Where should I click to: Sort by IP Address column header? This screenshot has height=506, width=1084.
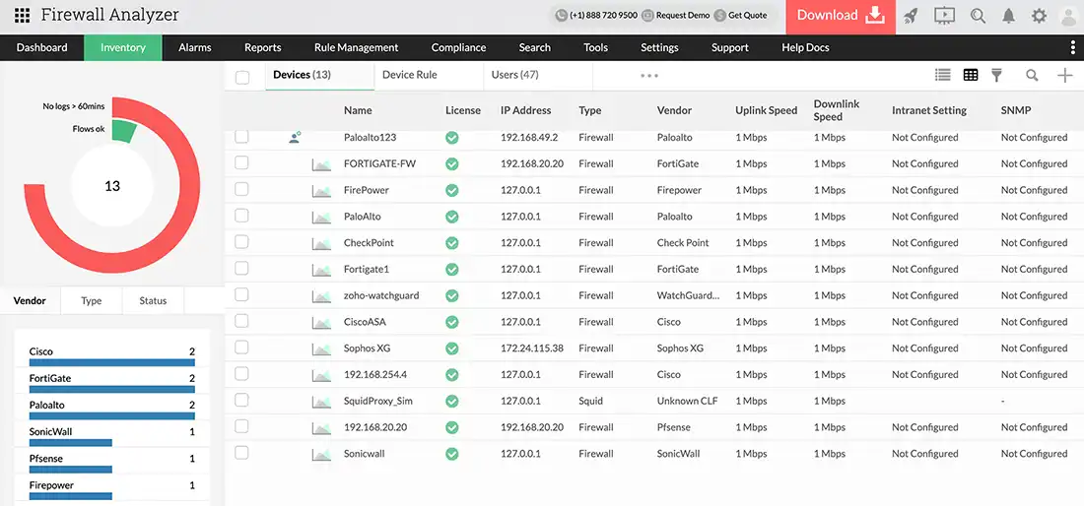[526, 110]
